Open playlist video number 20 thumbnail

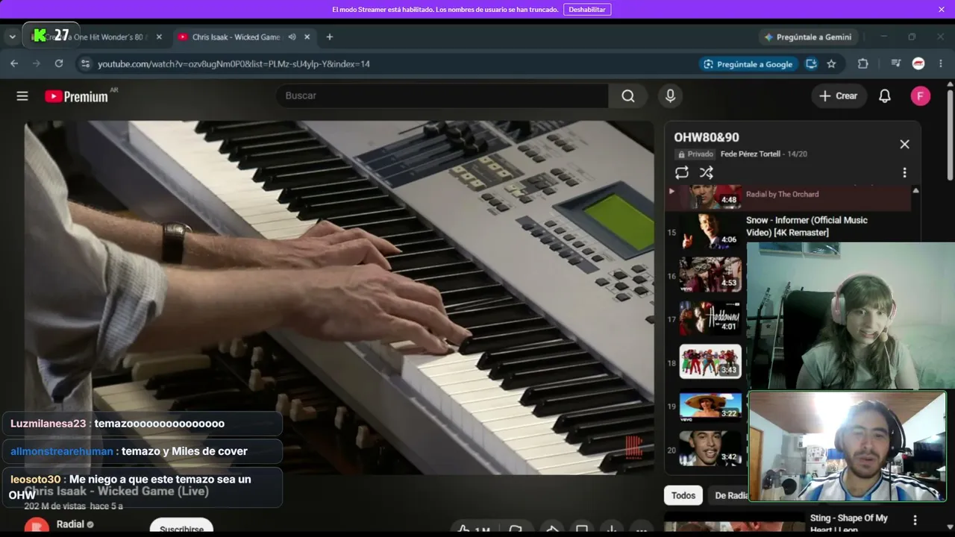[710, 449]
